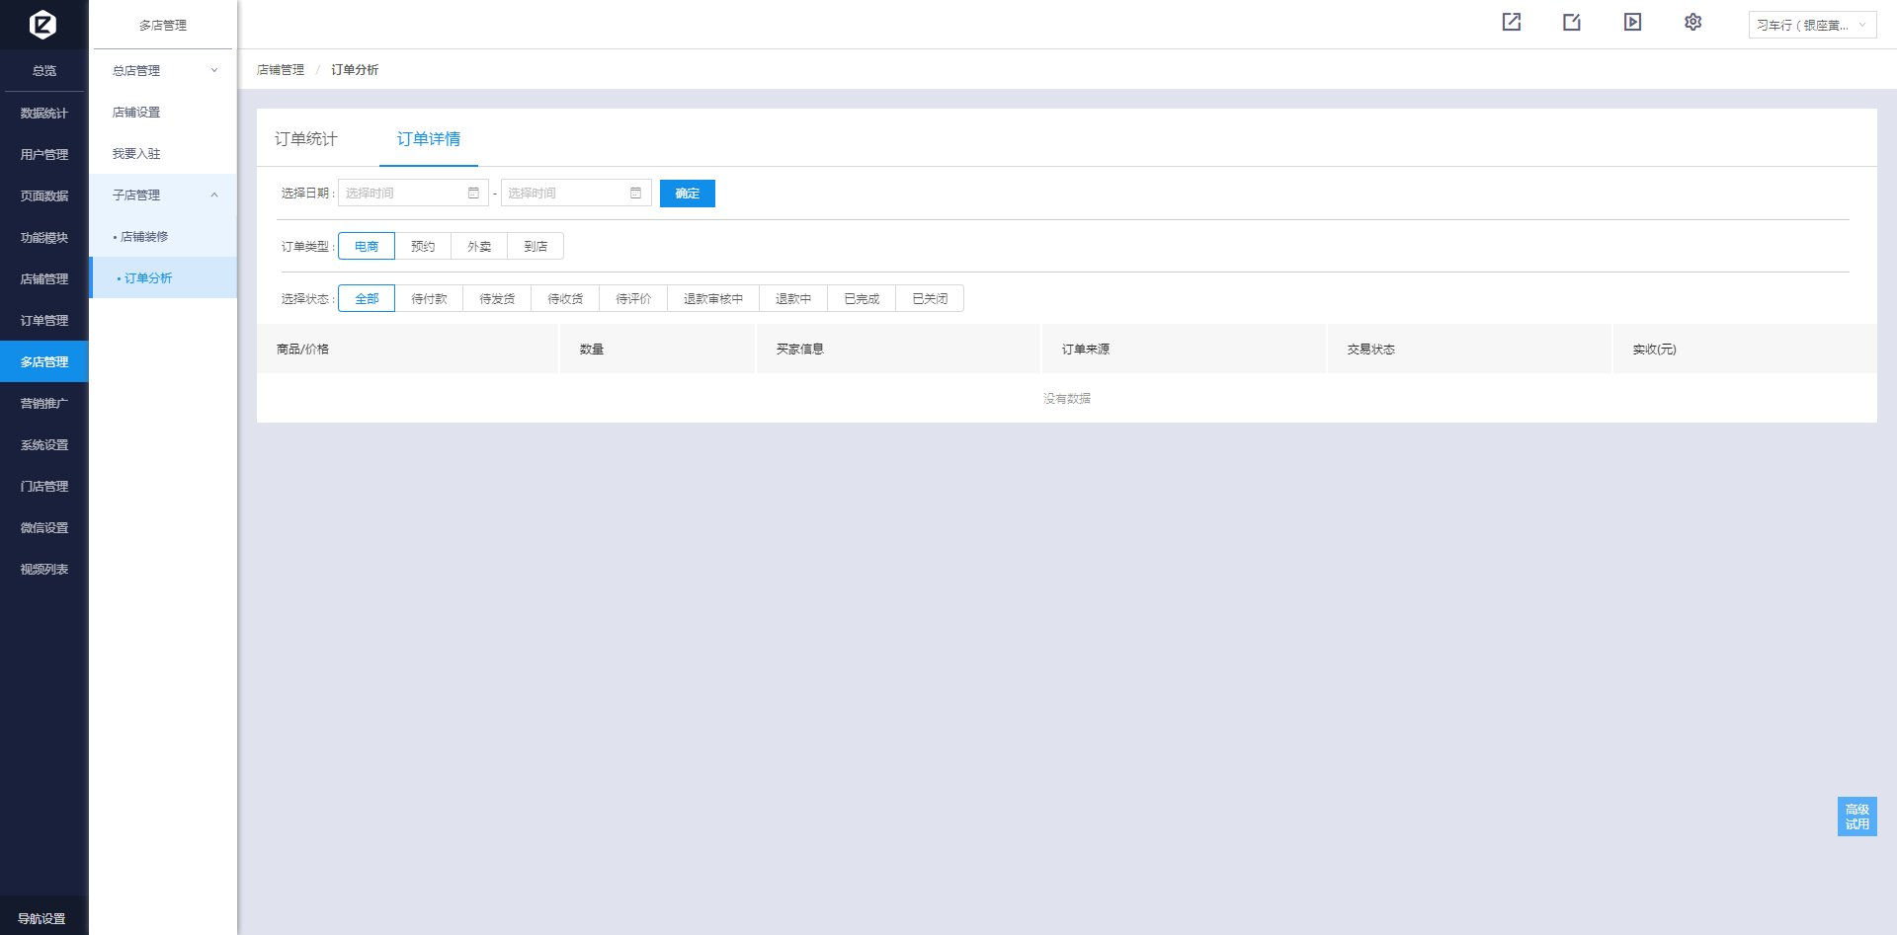Click 店铺管理 breadcrumb link
This screenshot has height=935, width=1897.
tap(281, 70)
